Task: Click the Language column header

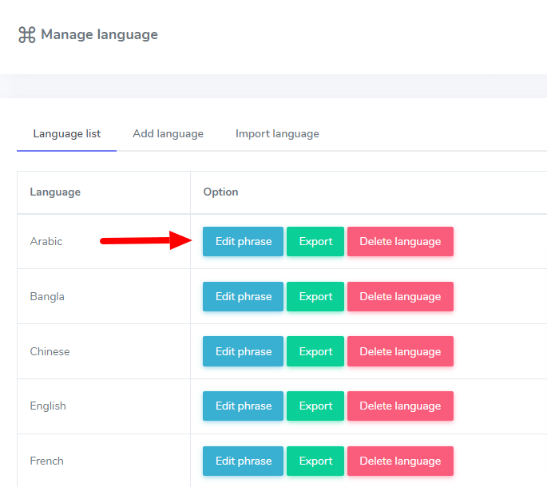Action: (55, 192)
